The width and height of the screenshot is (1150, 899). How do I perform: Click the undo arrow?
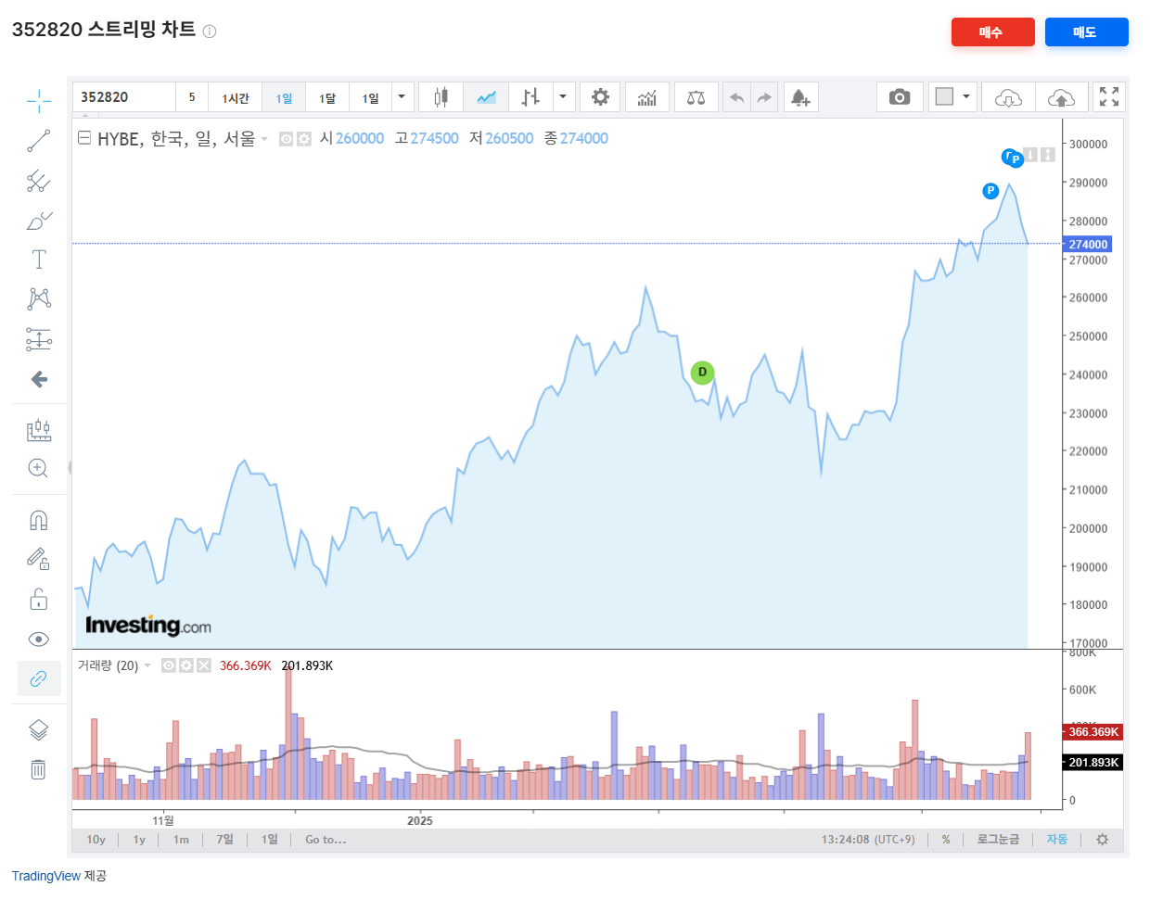coord(737,97)
